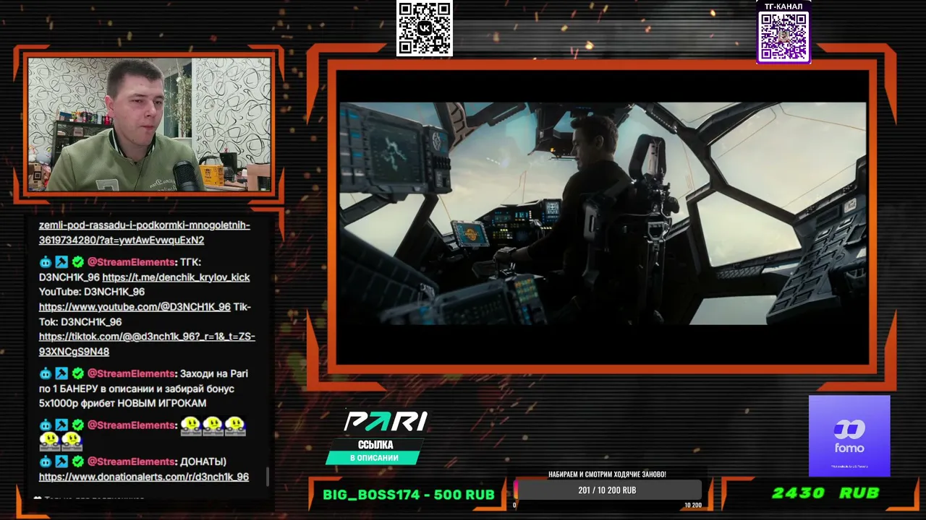926x520 pixels.
Task: Click the 'НАБИРАЕМ И СМОТРИМ ХОДЯЧИЕ ЗАНОВО!' goal title
Action: [608, 474]
